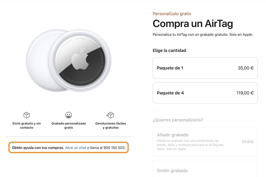The height and width of the screenshot is (177, 266).
Task: Click the 'Gratis' label on engraving option
Action: click(x=248, y=141)
